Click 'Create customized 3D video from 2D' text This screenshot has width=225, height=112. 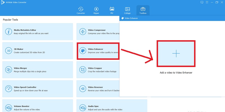click(x=29, y=53)
